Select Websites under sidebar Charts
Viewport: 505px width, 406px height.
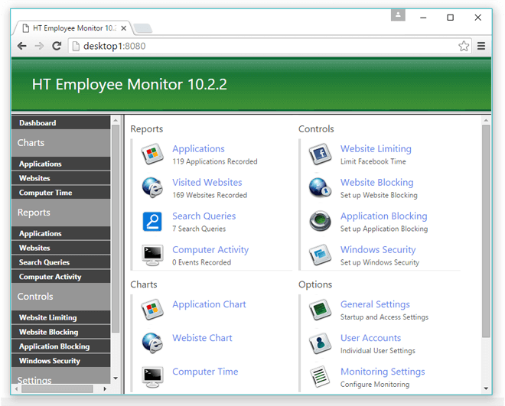click(61, 178)
